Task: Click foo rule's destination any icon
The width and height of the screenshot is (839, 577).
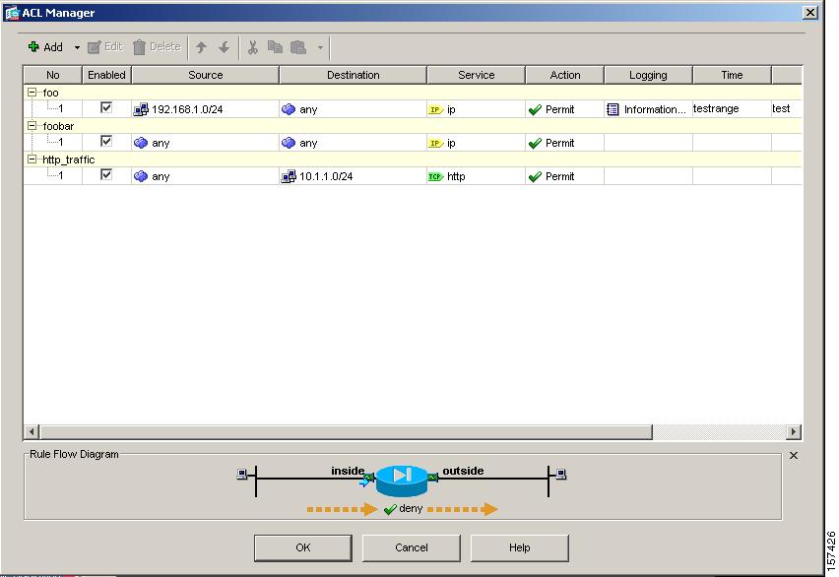Action: pyautogui.click(x=289, y=109)
